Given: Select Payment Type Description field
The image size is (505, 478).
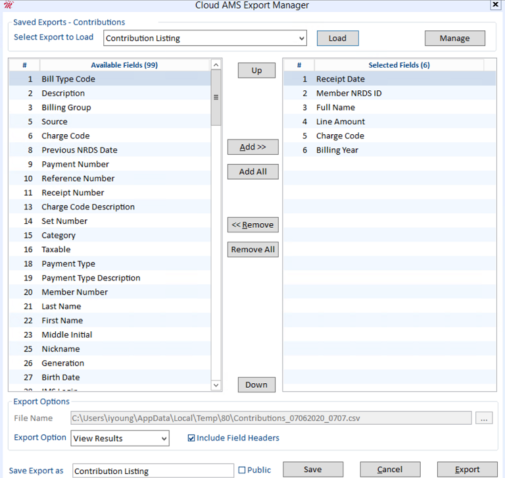Looking at the screenshot, I should (x=110, y=278).
